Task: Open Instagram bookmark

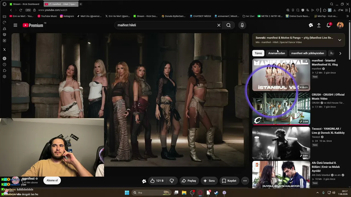Action: coord(67,16)
